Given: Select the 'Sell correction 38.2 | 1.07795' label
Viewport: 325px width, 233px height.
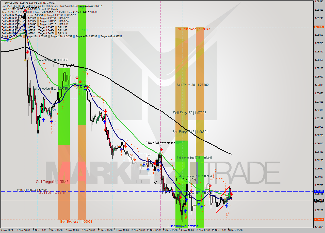Looking at the screenshot, I should [x=50, y=89].
